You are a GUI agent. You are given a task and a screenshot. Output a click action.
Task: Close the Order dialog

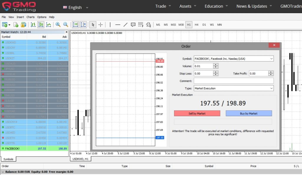point(274,45)
